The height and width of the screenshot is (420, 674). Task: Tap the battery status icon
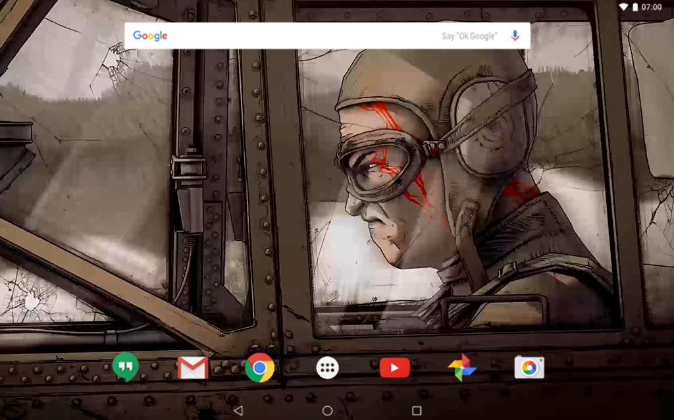[635, 7]
